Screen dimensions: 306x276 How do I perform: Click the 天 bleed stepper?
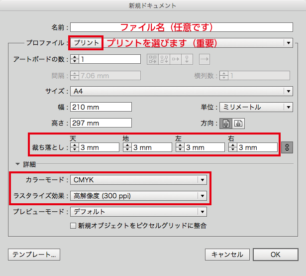pos(75,147)
